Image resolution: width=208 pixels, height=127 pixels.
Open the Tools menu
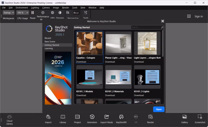tap(75, 8)
